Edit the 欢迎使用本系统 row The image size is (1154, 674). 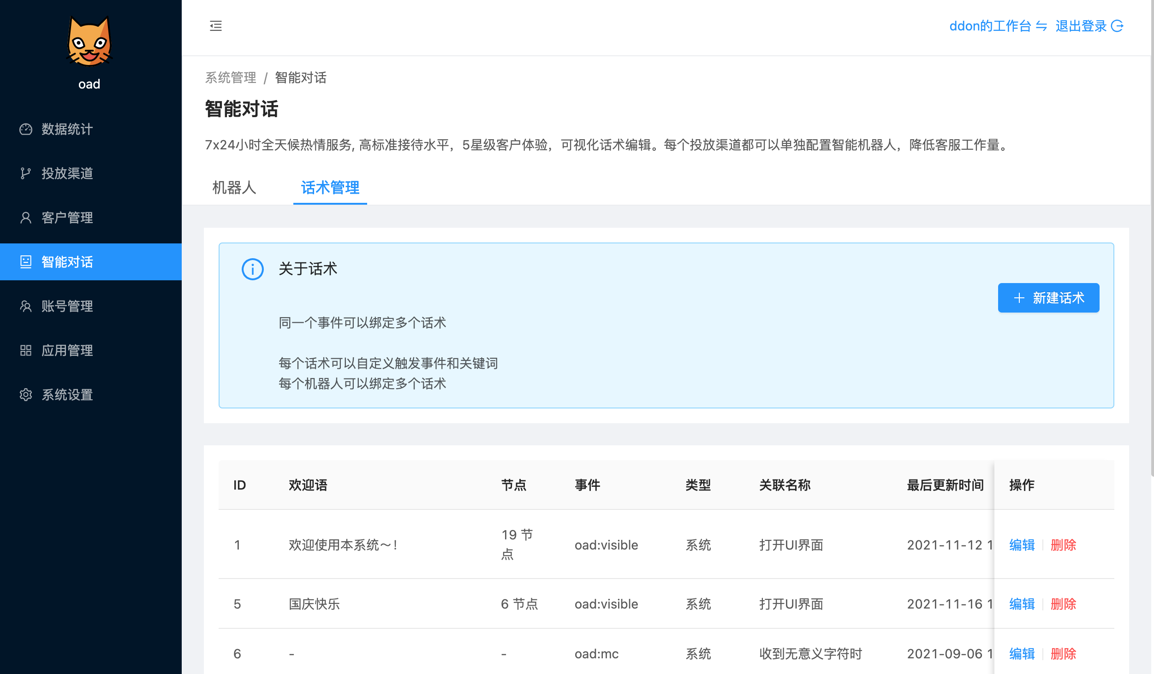click(1022, 545)
